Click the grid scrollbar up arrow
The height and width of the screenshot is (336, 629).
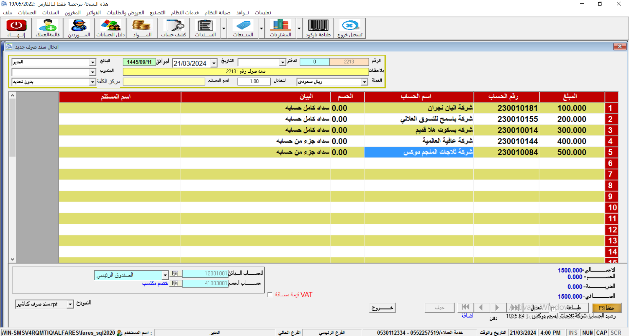[12, 95]
